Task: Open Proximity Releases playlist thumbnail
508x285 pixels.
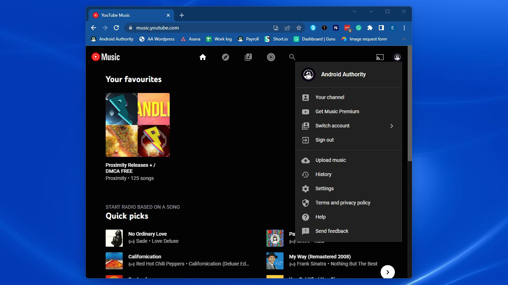Action: pos(138,125)
